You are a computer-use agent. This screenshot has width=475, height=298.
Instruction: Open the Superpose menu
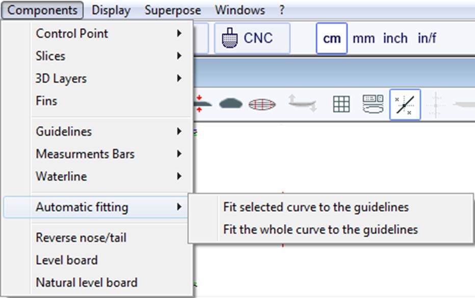click(x=172, y=10)
